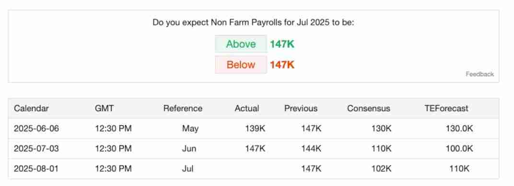The height and width of the screenshot is (186, 514).
Task: Click the TEForecast column header
Action: pyautogui.click(x=446, y=108)
